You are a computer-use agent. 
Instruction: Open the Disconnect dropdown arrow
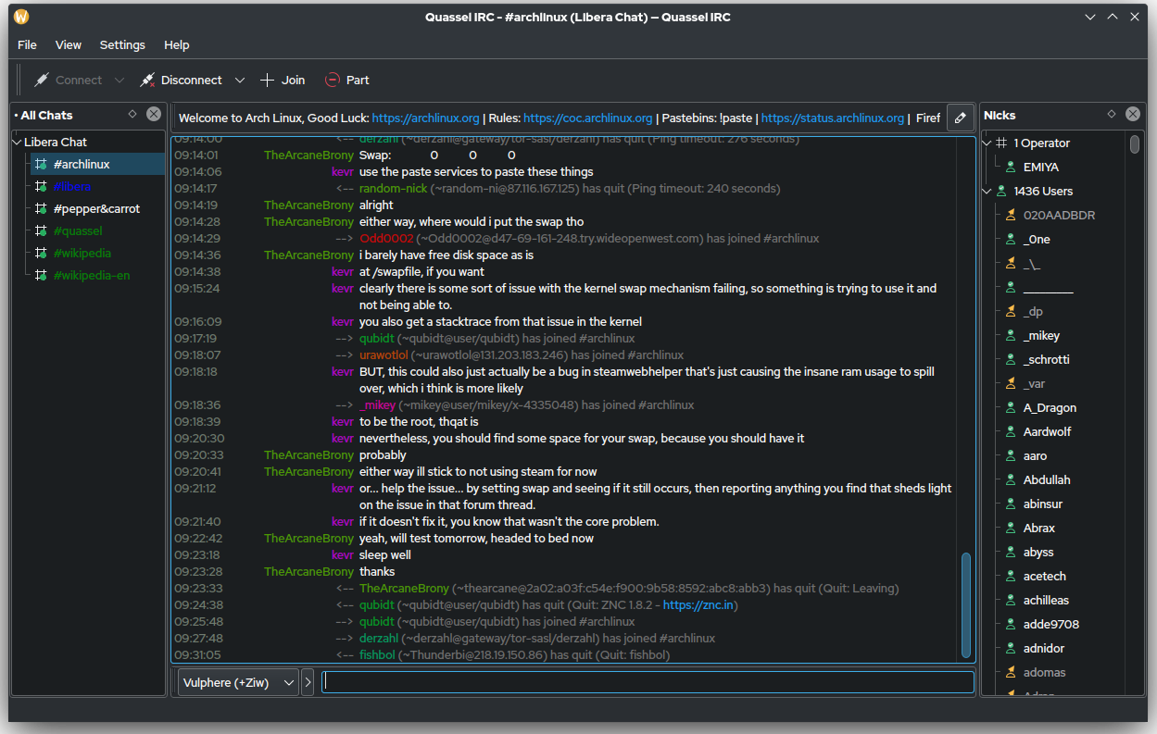click(240, 81)
